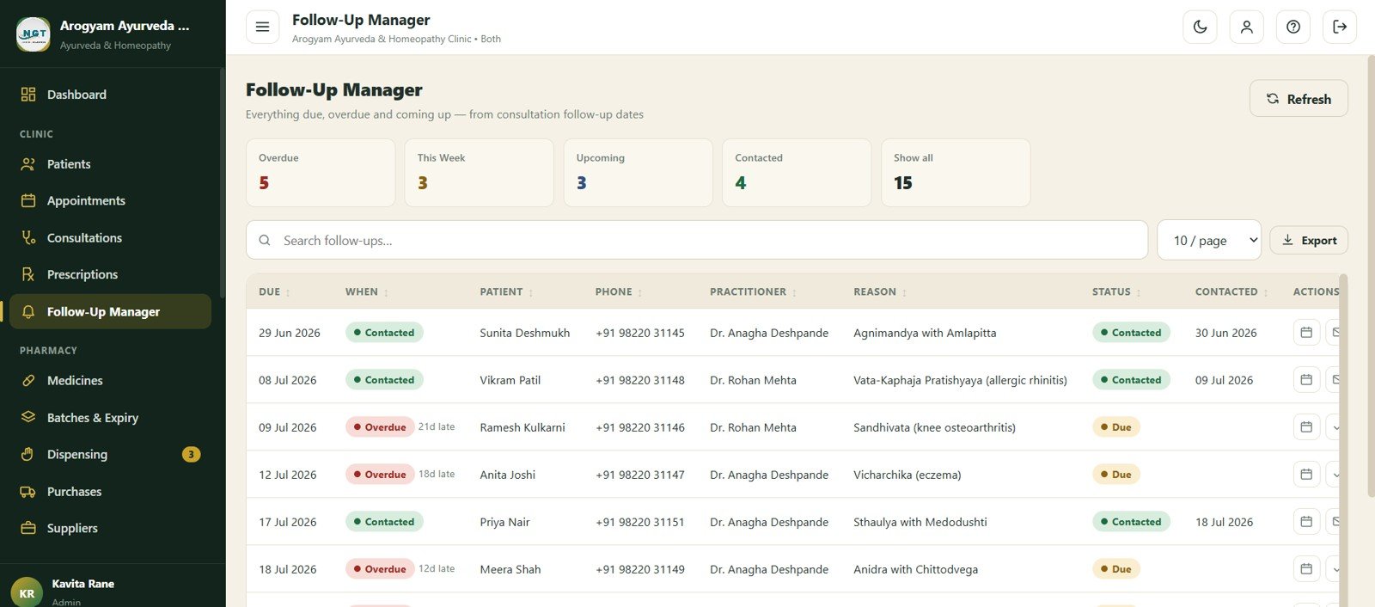Click phone number +91 98220 31145
1375x607 pixels.
coord(640,333)
